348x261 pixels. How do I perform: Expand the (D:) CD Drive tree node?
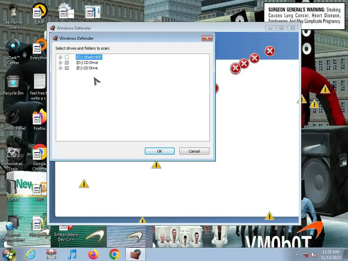click(x=60, y=63)
